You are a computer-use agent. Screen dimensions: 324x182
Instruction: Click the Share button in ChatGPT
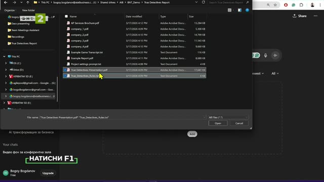(300, 16)
